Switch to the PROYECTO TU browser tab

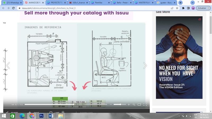tap(56, 3)
